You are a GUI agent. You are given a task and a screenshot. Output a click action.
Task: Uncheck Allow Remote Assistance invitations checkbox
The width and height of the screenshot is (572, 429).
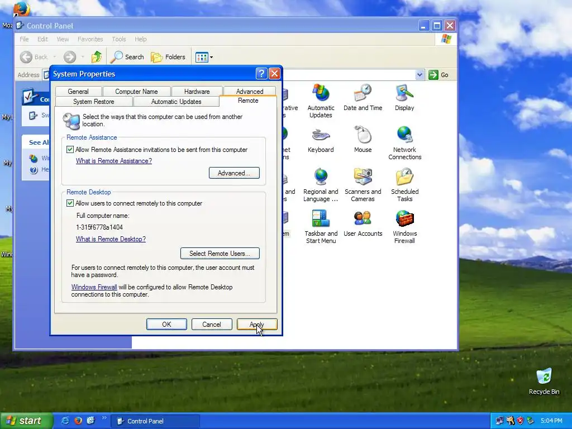(70, 150)
